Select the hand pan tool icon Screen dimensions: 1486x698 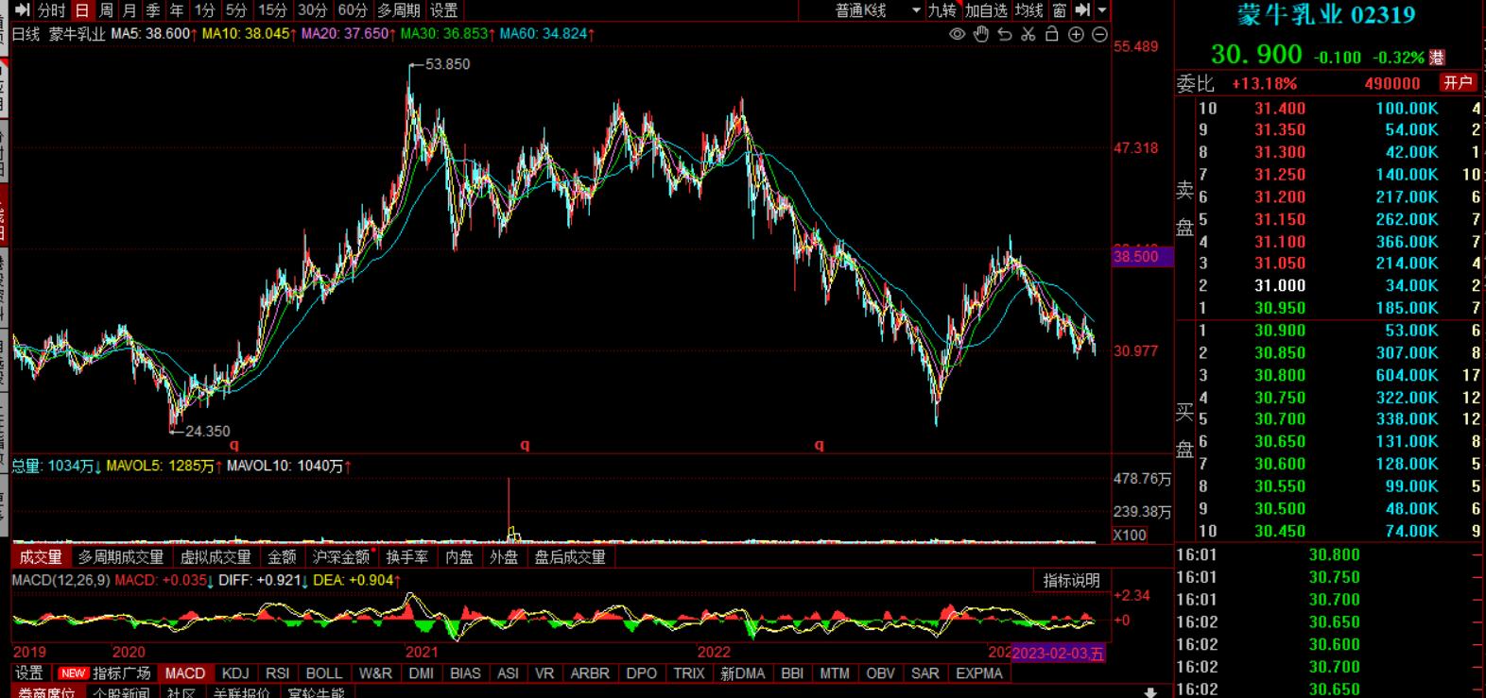pos(981,35)
